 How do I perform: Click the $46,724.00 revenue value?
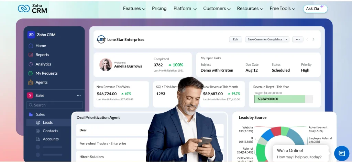point(107,94)
